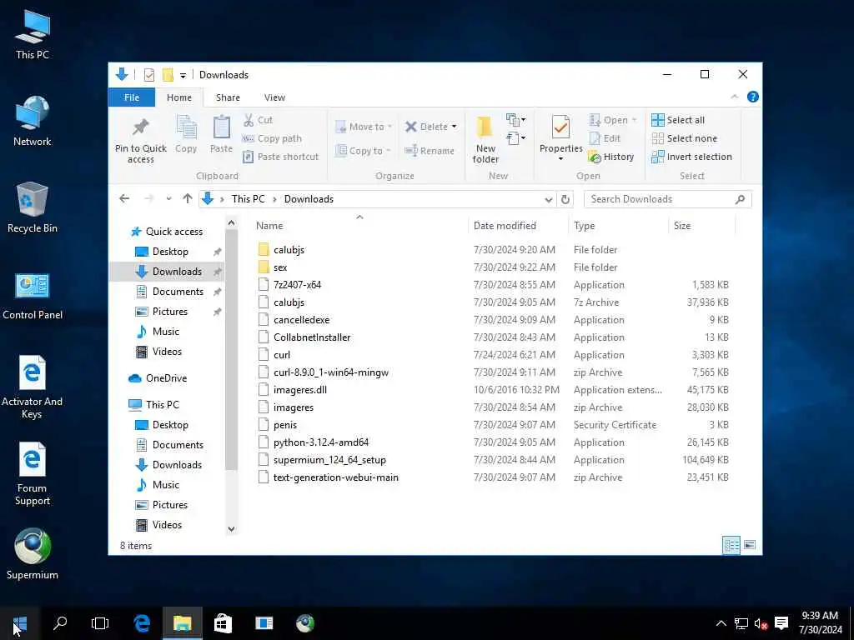Sort by Date modified column header
The width and height of the screenshot is (854, 640).
[x=505, y=225]
